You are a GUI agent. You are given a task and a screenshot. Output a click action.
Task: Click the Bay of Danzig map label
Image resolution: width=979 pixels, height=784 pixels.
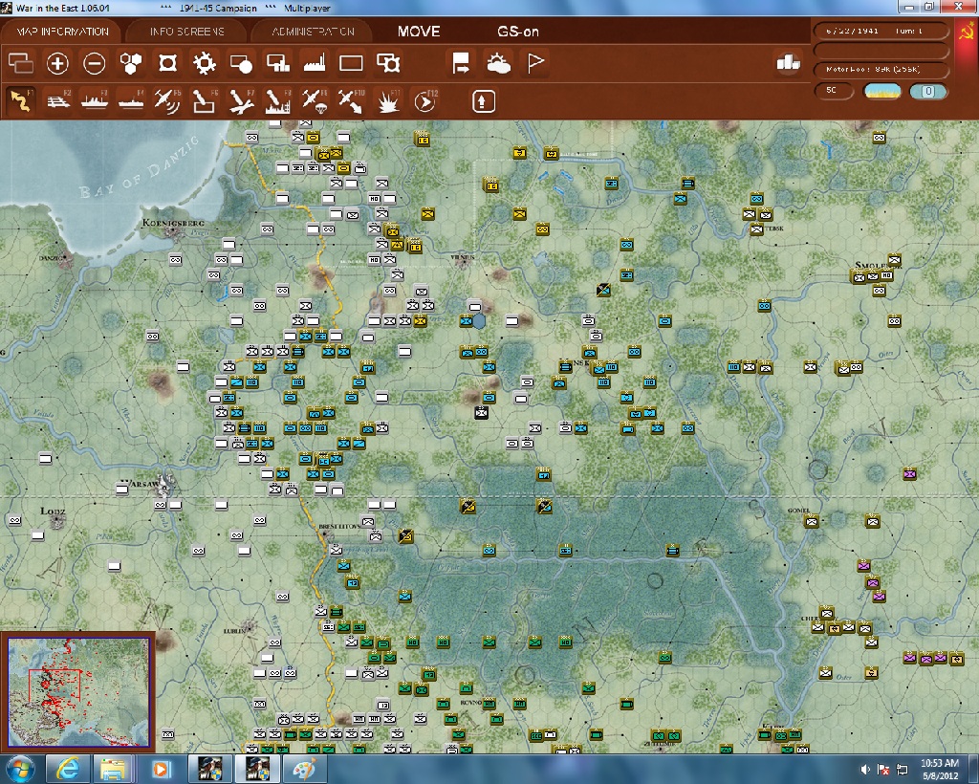point(140,166)
